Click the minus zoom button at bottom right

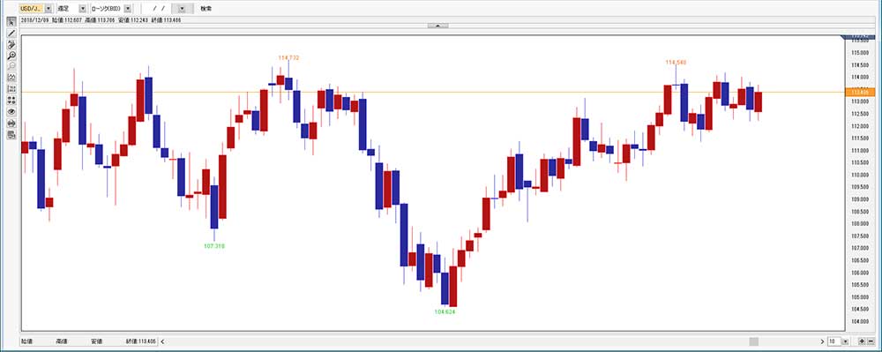[871, 341]
